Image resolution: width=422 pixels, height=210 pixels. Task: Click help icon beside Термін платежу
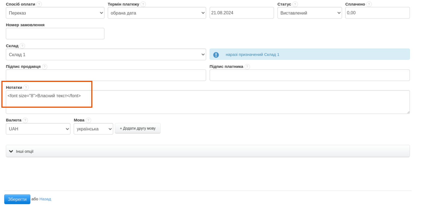coord(143,4)
